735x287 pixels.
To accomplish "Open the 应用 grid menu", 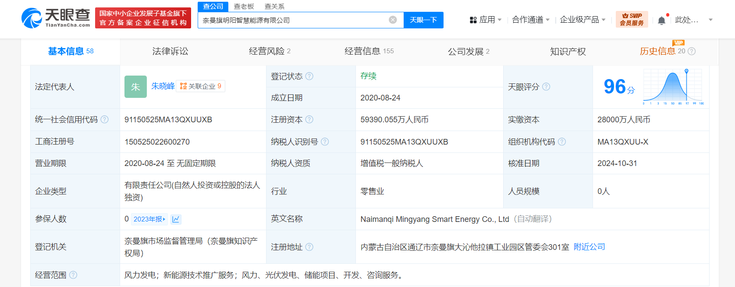I will pyautogui.click(x=486, y=20).
